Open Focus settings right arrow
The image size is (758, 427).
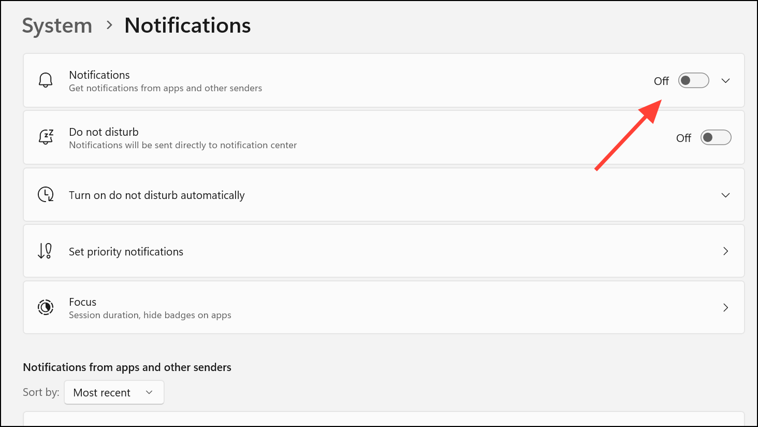tap(725, 308)
